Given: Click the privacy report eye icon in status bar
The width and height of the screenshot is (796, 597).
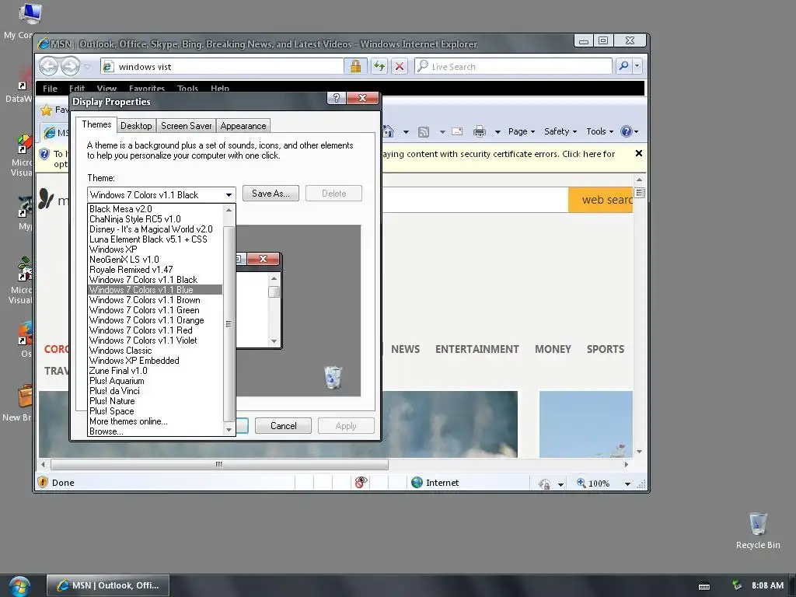Looking at the screenshot, I should click(x=361, y=482).
